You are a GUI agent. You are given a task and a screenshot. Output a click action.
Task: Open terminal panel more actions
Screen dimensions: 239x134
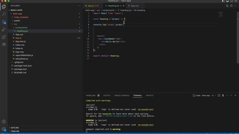[227, 95]
